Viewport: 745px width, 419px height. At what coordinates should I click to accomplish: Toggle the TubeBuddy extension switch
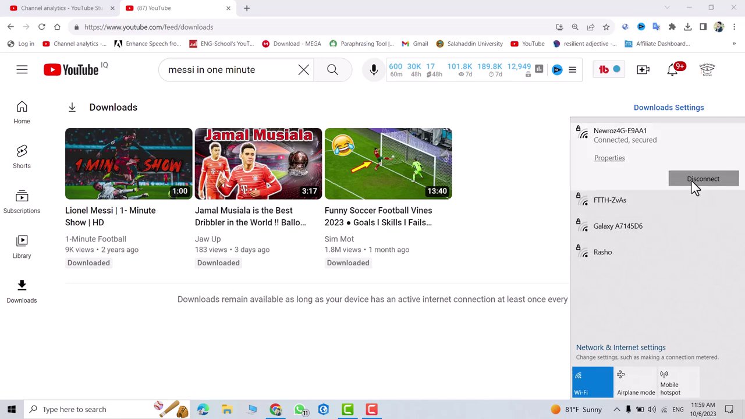click(615, 69)
